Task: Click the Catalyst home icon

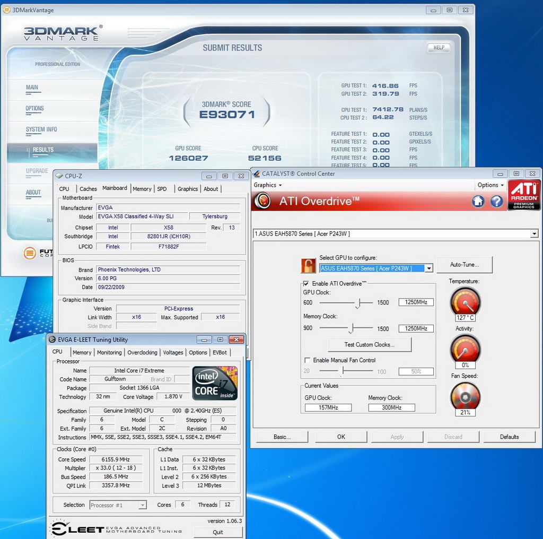Action: (x=478, y=201)
